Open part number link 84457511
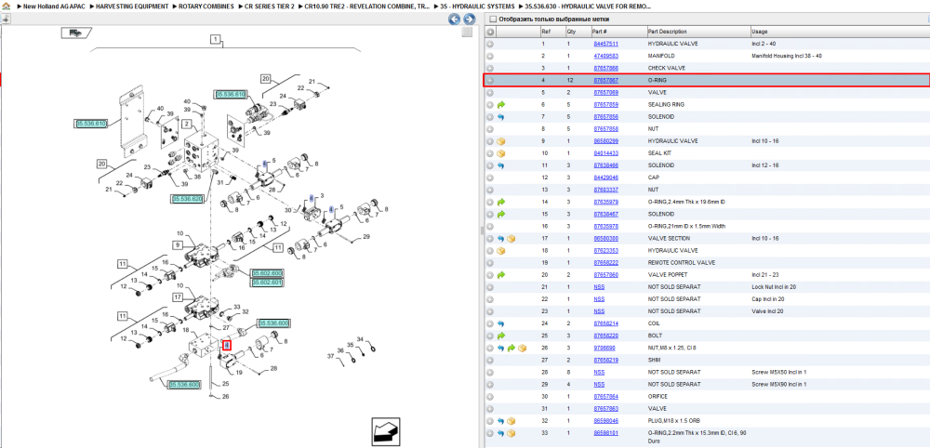 pos(606,44)
